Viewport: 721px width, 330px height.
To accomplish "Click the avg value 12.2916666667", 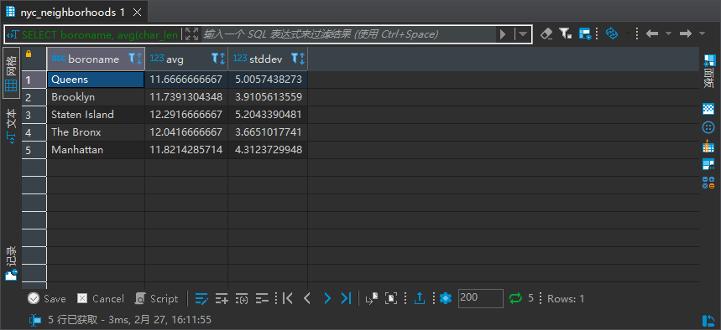I will point(186,115).
